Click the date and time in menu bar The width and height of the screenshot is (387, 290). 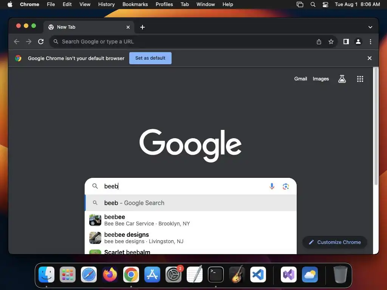(x=357, y=5)
